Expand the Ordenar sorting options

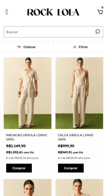27,47
